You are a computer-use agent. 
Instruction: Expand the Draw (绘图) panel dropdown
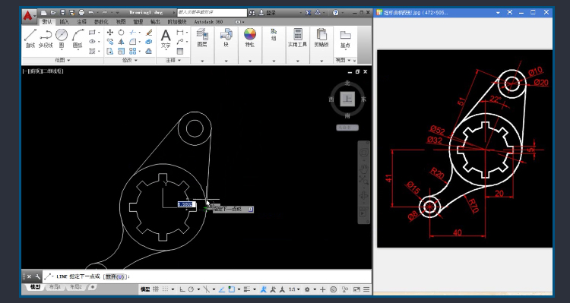(62, 60)
